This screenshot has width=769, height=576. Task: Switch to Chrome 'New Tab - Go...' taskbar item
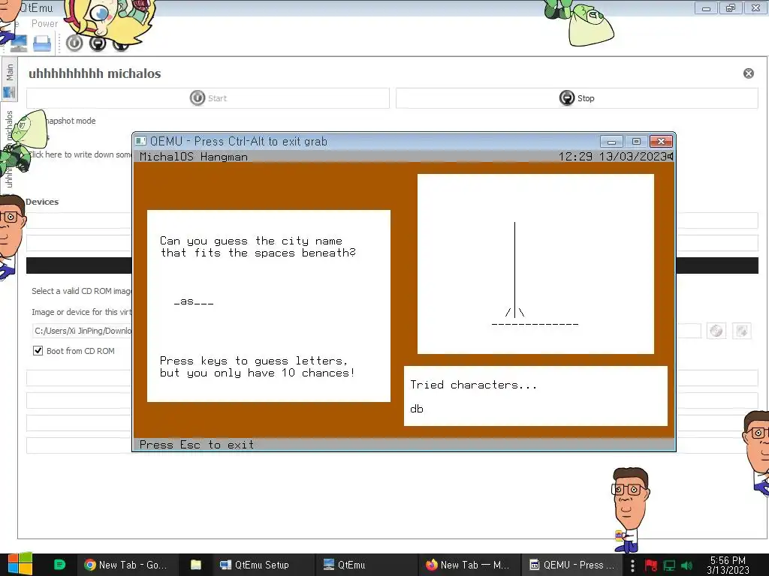coord(125,565)
